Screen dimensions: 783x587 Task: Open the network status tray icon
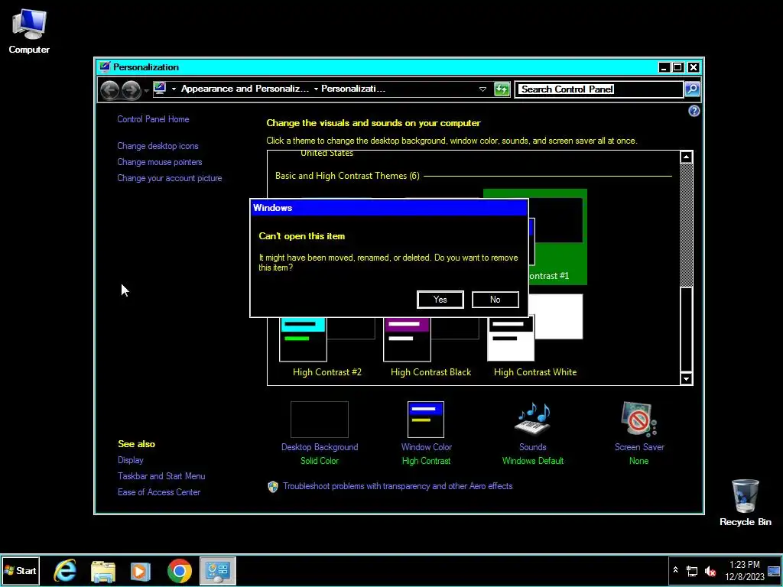coord(692,571)
